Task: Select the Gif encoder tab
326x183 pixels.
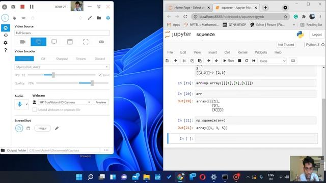Action: (43, 59)
